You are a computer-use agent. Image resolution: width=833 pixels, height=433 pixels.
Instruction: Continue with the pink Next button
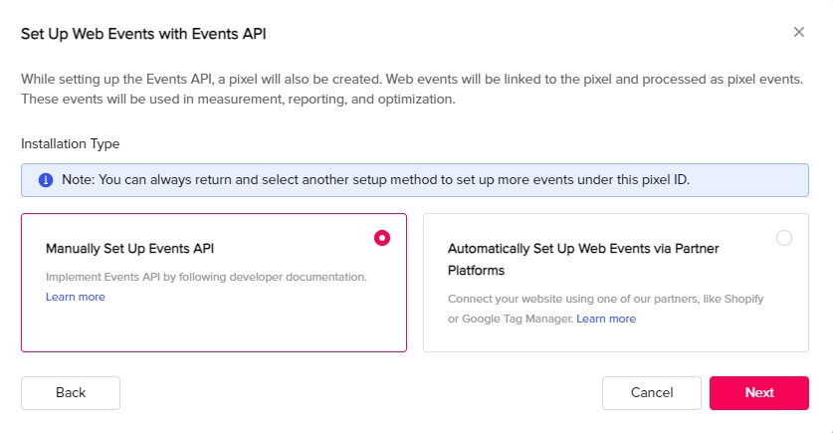click(759, 393)
